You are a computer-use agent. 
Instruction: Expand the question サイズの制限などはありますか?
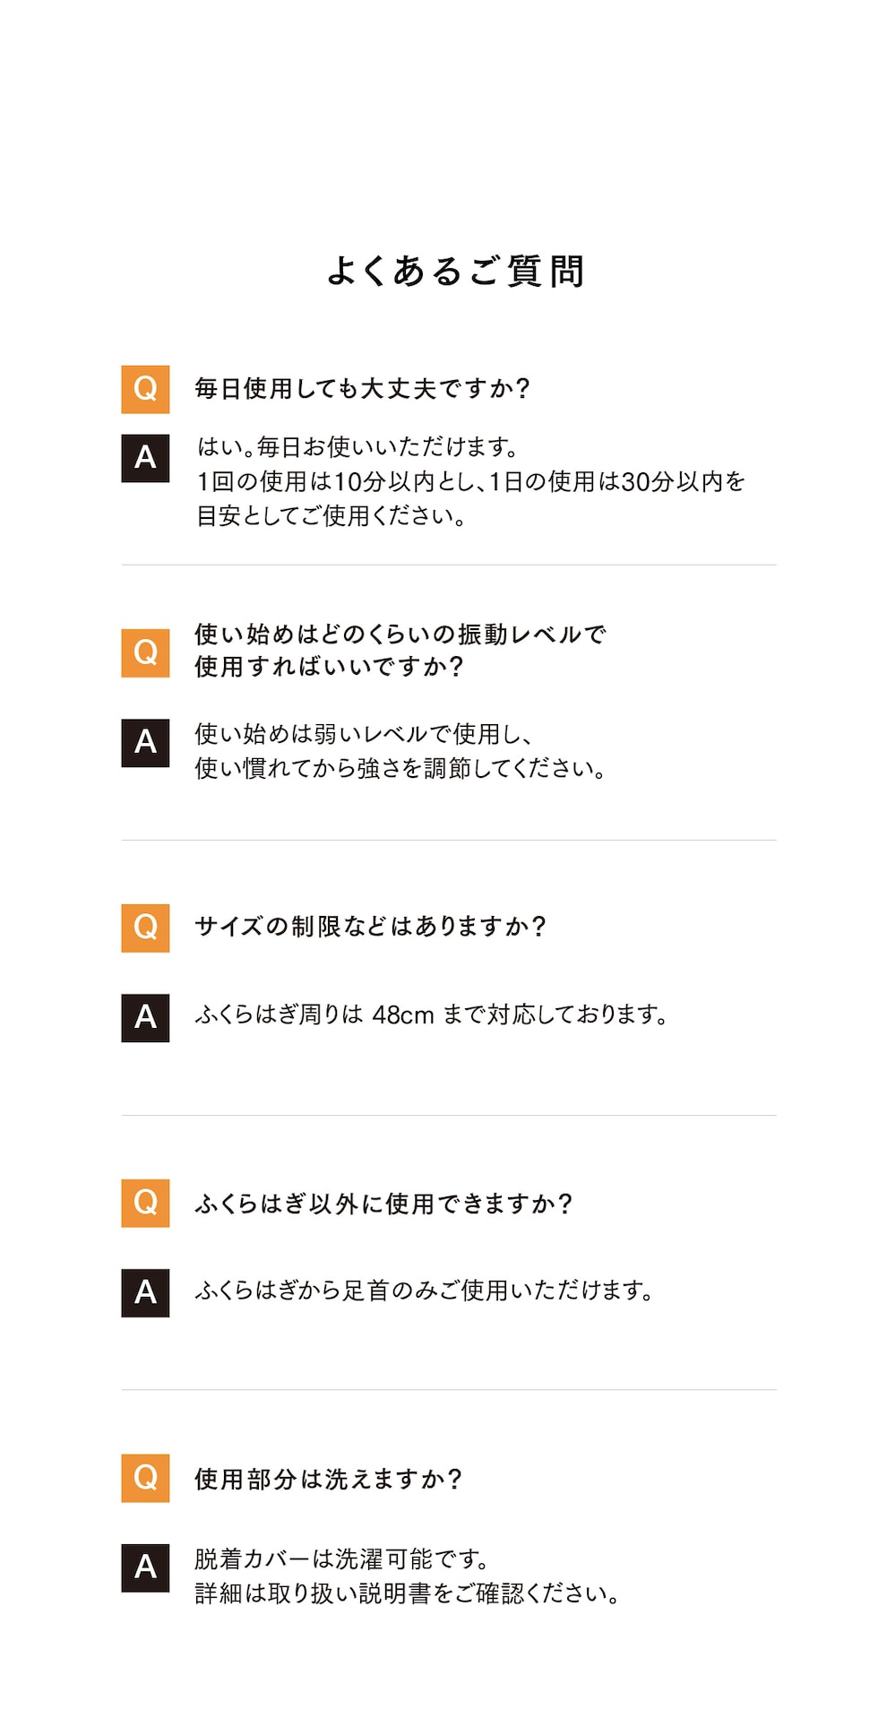click(370, 927)
